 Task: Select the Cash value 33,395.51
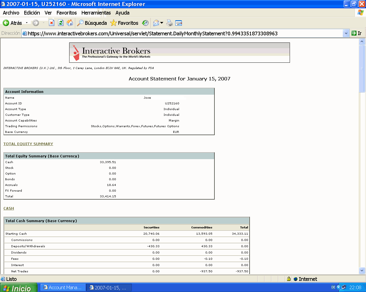pyautogui.click(x=108, y=162)
